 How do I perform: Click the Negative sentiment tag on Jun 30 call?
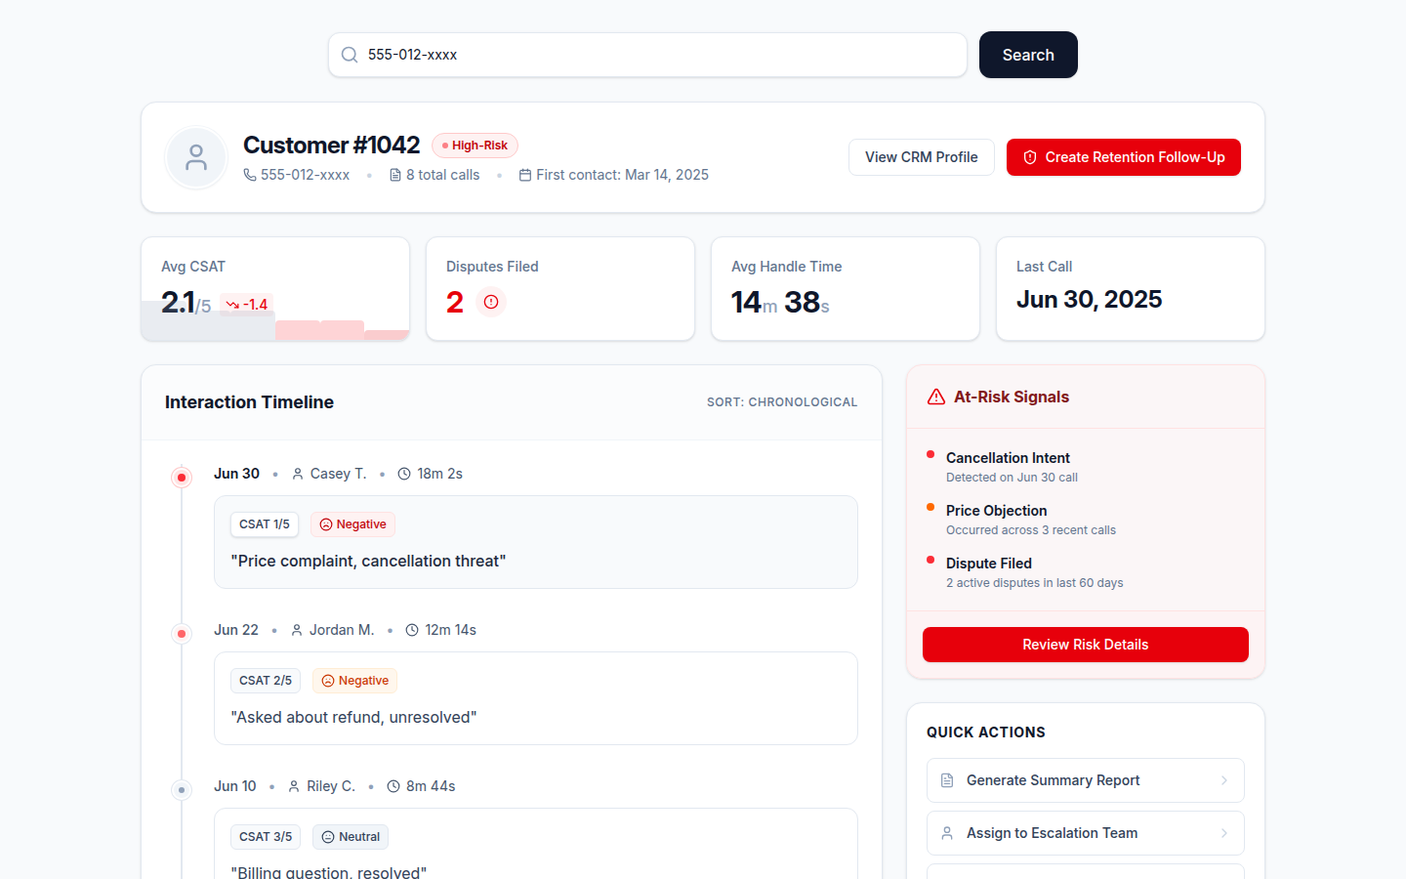pyautogui.click(x=352, y=524)
